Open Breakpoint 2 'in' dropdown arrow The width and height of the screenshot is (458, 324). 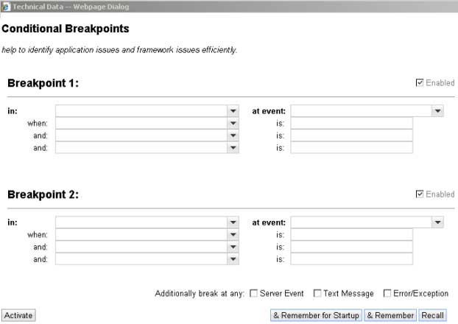click(233, 222)
